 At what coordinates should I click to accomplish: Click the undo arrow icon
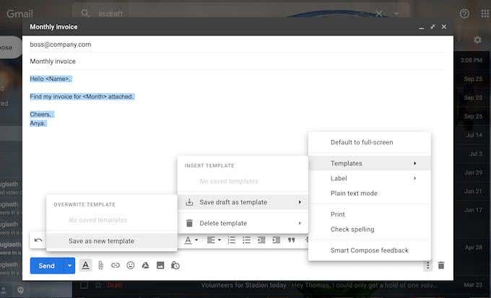click(x=38, y=240)
